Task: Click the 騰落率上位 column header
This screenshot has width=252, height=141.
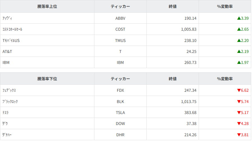Action: pyautogui.click(x=47, y=6)
